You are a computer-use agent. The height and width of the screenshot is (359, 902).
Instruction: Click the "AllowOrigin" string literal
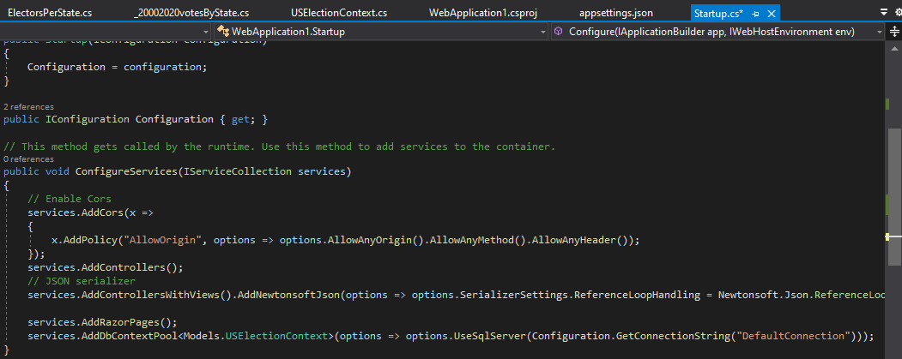165,240
